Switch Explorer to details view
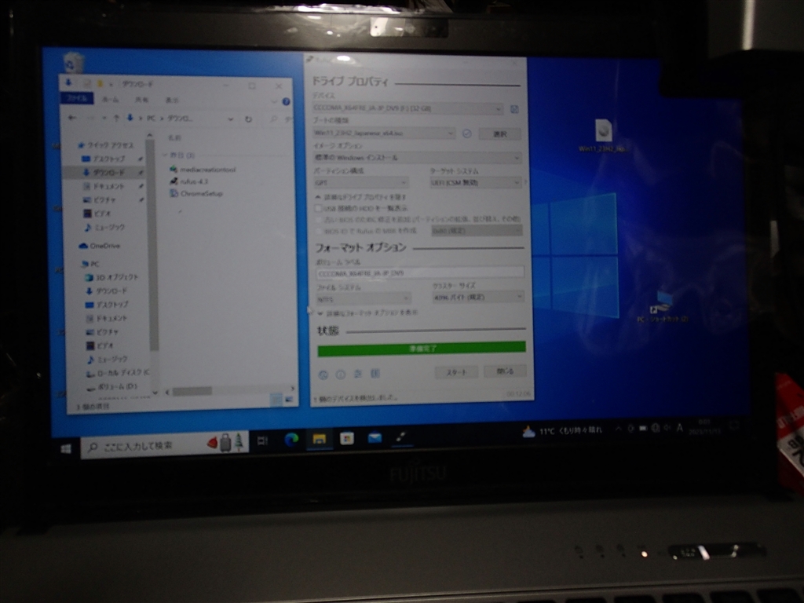 276,400
